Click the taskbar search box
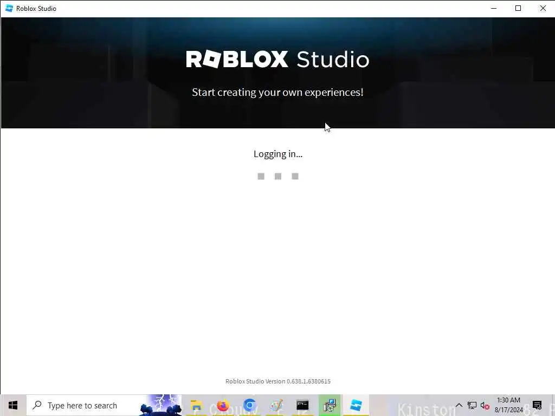555x416 pixels. coord(104,405)
